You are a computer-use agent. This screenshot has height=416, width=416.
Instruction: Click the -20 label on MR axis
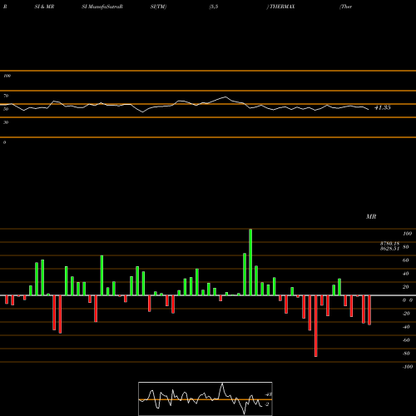406,314
